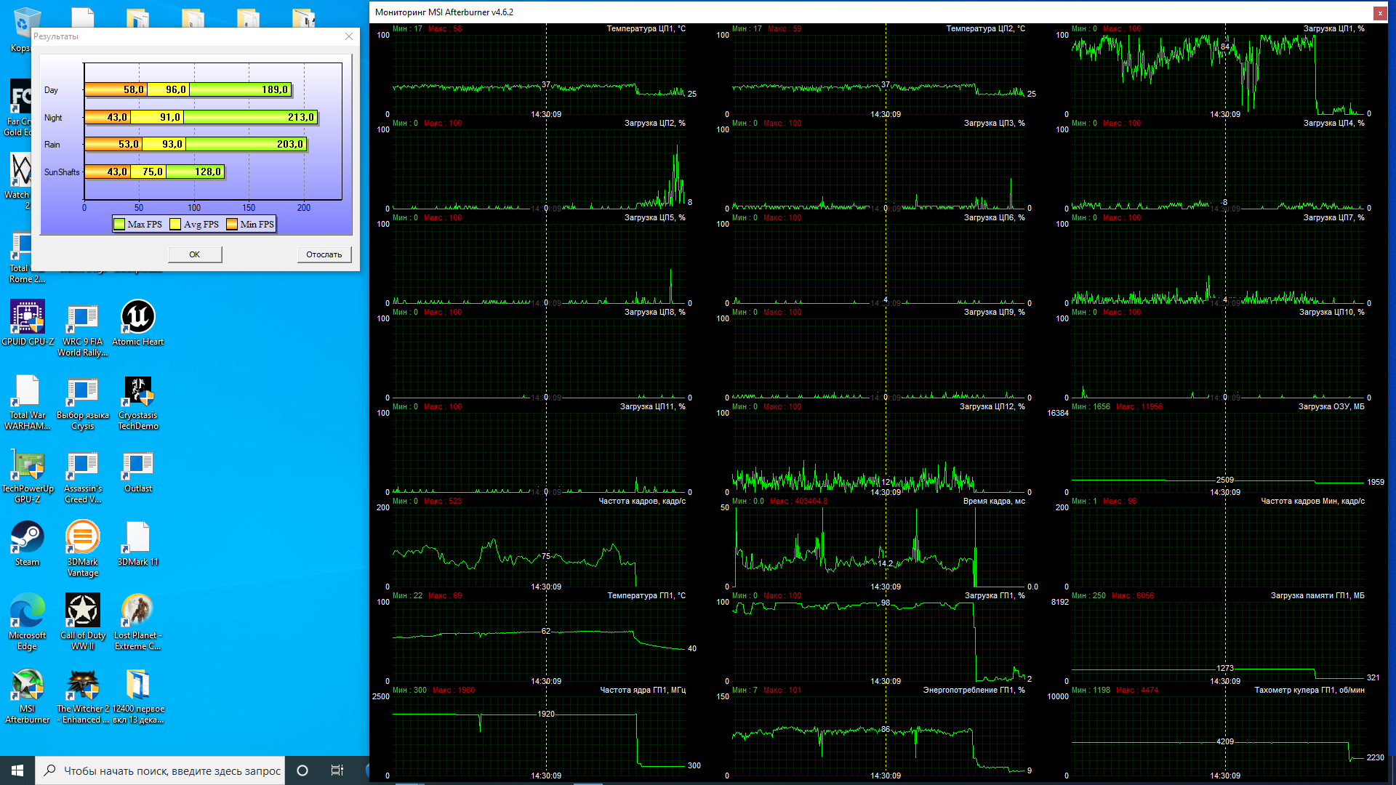The image size is (1396, 785).
Task: Open The Witcher 2 Enhanced shortcut
Action: pos(82,685)
